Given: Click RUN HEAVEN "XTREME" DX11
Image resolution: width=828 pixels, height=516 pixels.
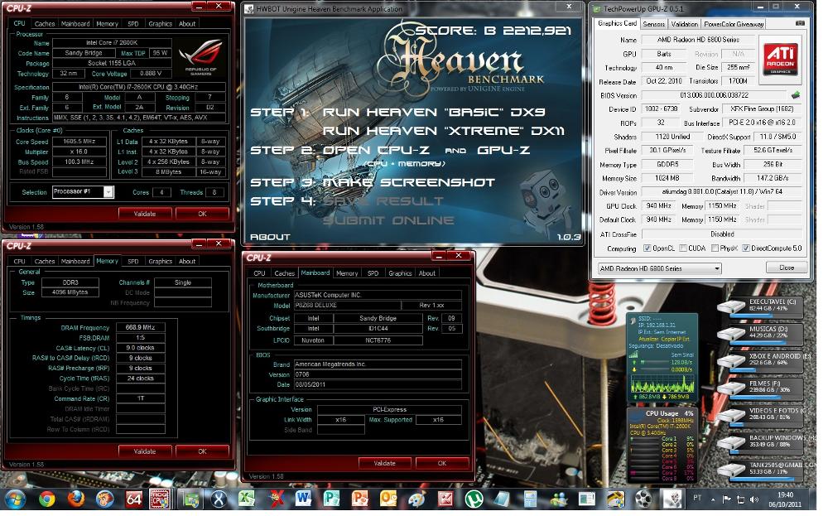Looking at the screenshot, I should pos(443,131).
